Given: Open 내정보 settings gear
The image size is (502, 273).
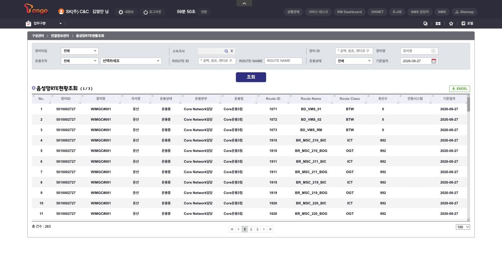Looking at the screenshot, I should [x=121, y=12].
